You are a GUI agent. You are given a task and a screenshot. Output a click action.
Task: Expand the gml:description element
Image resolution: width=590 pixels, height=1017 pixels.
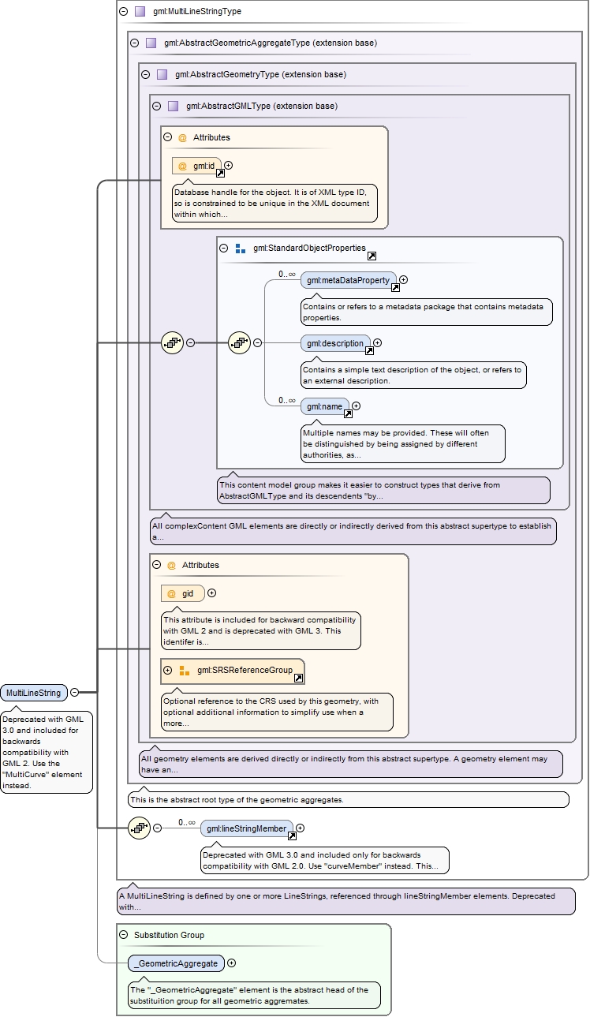pos(377,343)
